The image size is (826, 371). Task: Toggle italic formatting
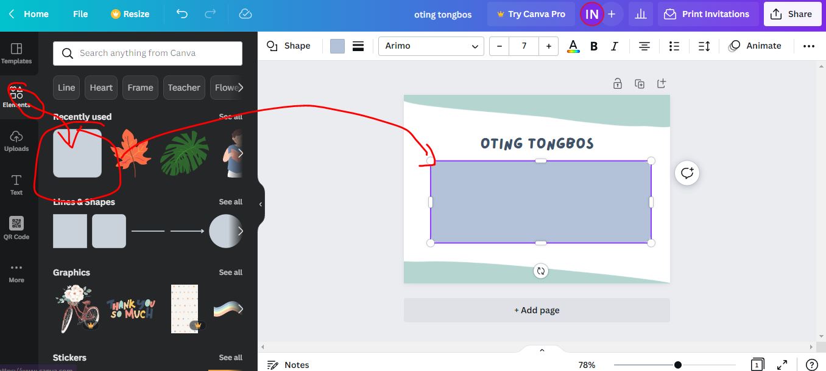point(614,46)
